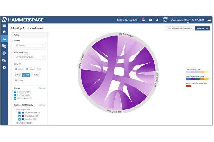The height and width of the screenshot is (142, 214).
Task: Click the Auto Refresh countdown box
Action: [179, 29]
